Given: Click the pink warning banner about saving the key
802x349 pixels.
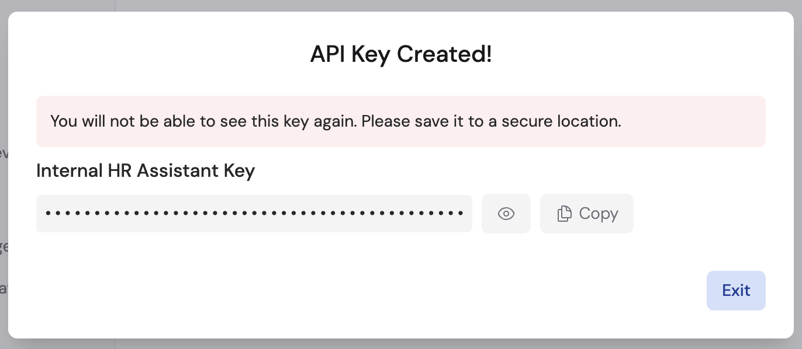Looking at the screenshot, I should tap(401, 121).
